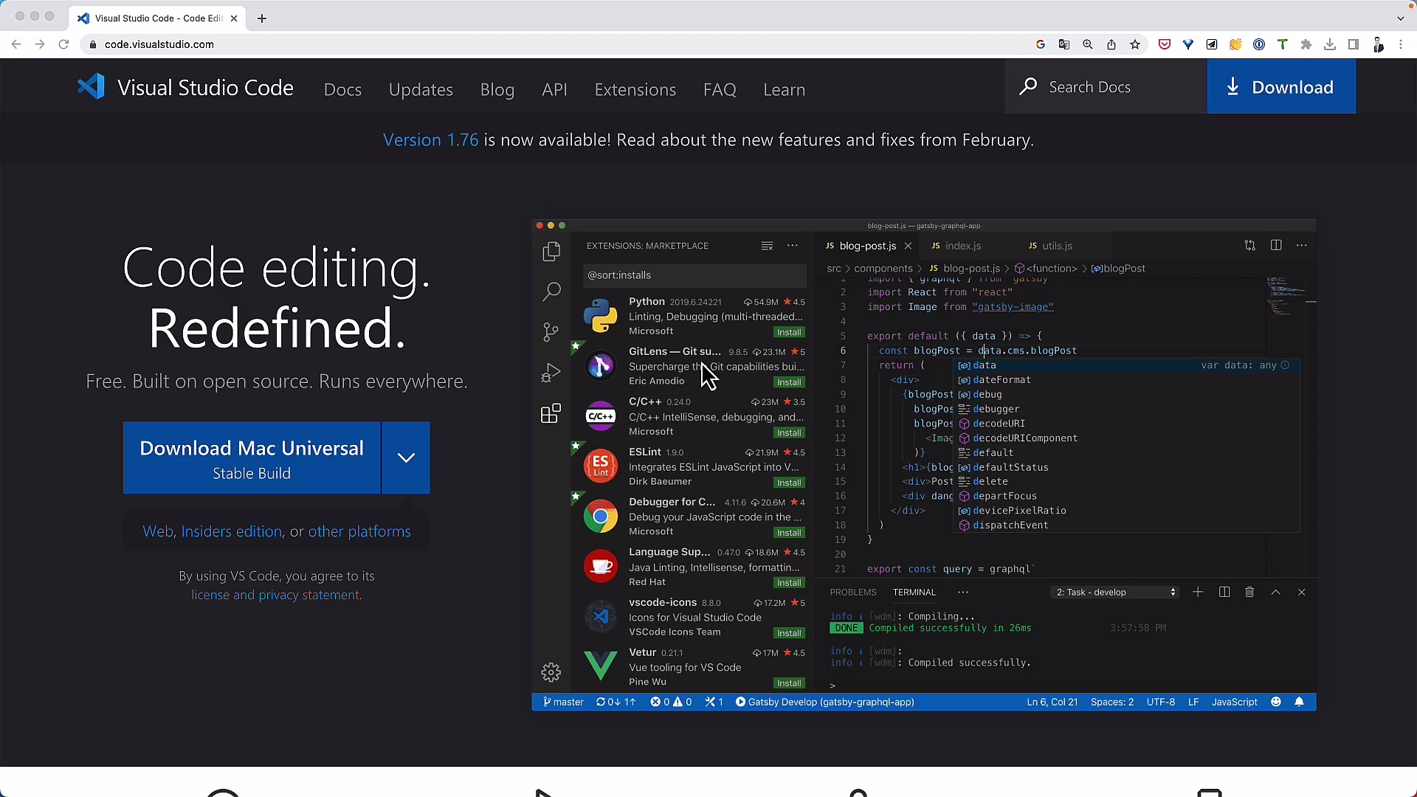Screen dimensions: 1417x797
Task: Click the Search Docs magnifier icon
Action: [x=1027, y=87]
